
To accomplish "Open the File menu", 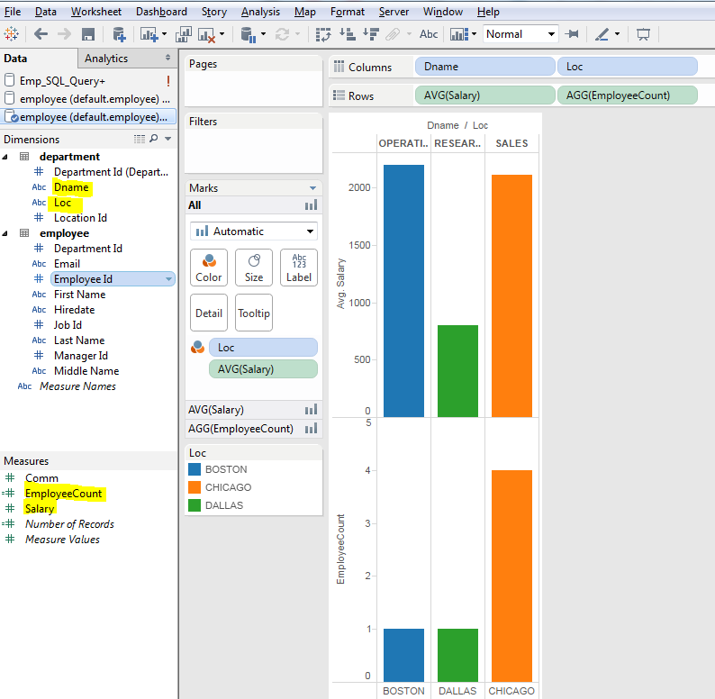I will tap(13, 12).
